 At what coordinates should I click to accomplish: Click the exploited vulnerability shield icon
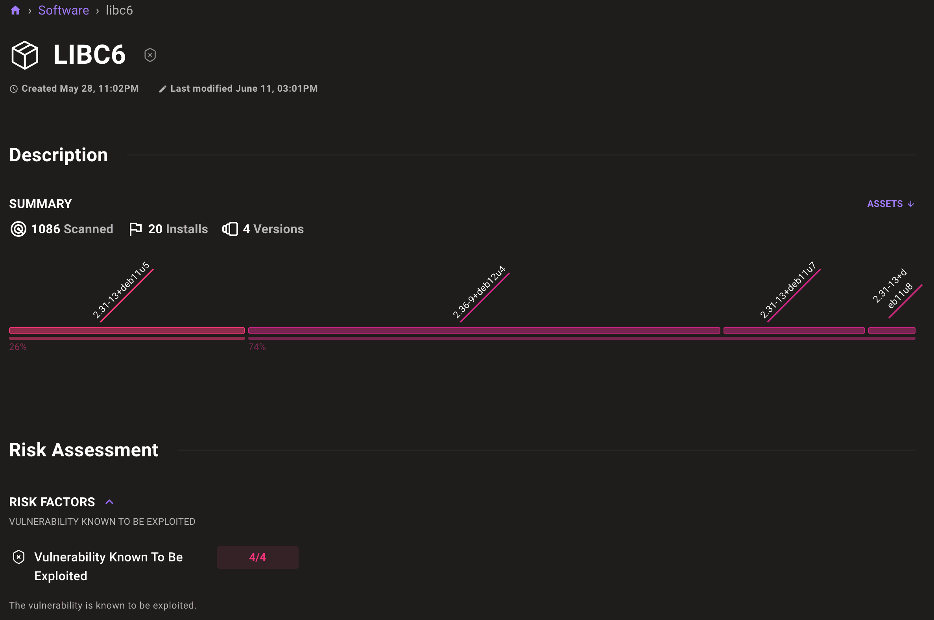click(18, 557)
